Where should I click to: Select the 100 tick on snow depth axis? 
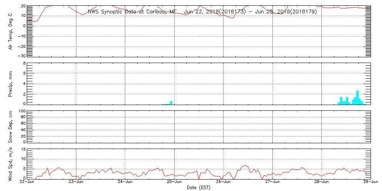pos(22,111)
